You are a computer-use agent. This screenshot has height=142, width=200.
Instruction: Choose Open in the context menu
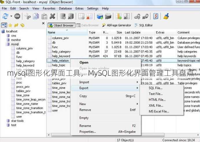click(106, 62)
